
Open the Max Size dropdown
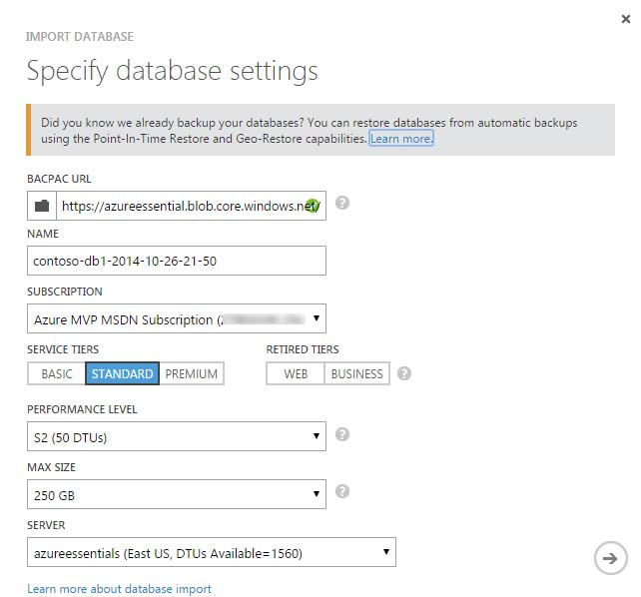click(177, 493)
